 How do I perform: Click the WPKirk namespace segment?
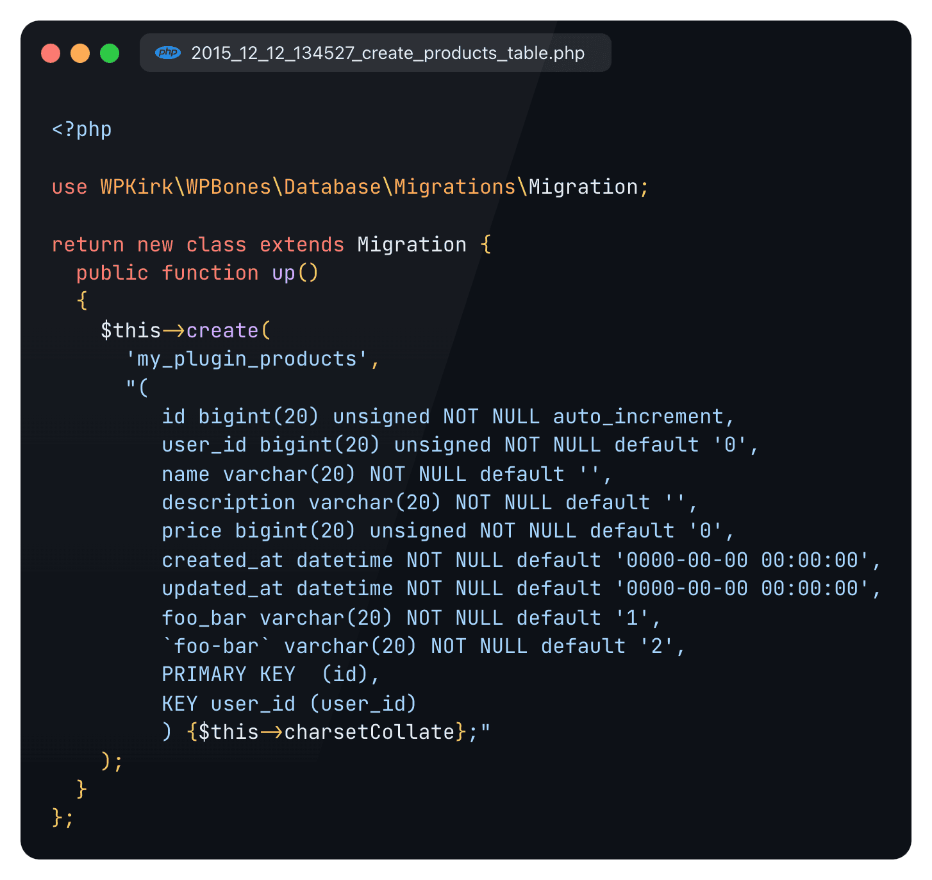(x=137, y=187)
